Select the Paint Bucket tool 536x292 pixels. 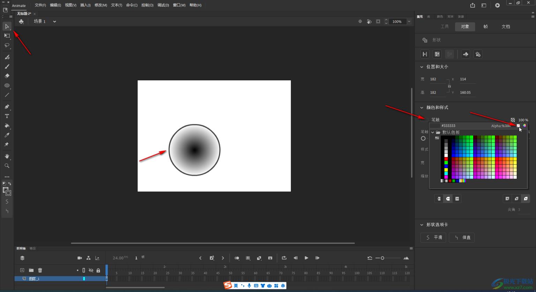(7, 126)
